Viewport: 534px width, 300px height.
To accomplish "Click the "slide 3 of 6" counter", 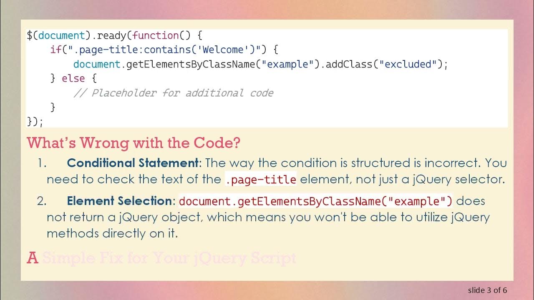I will click(x=487, y=290).
